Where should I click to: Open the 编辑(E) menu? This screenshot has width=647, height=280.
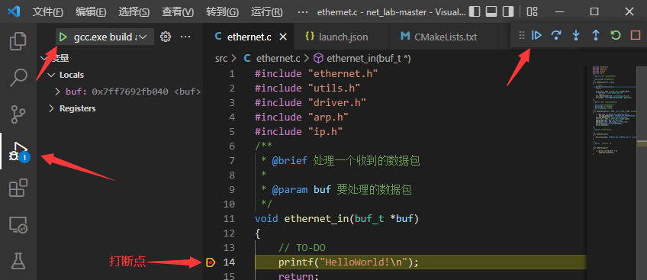coord(91,12)
